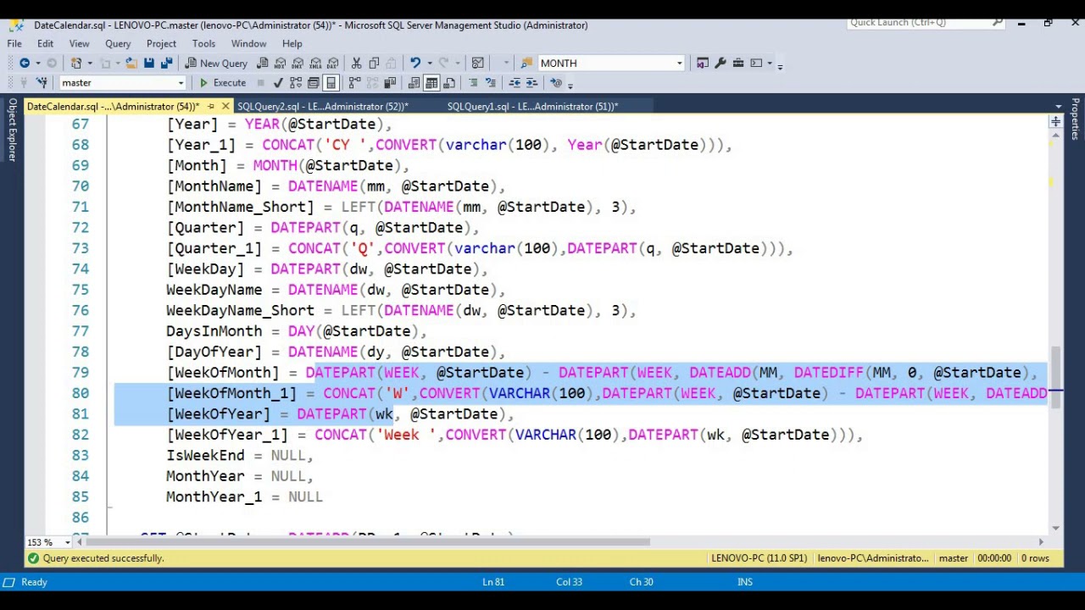Open the New Project dropdown arrow
The width and height of the screenshot is (1085, 610).
[x=89, y=63]
